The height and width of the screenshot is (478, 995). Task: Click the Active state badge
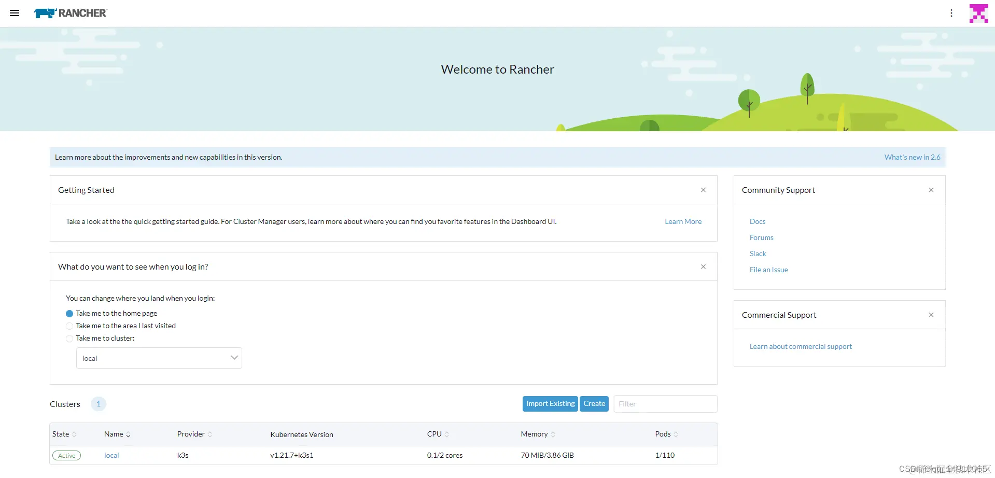66,456
